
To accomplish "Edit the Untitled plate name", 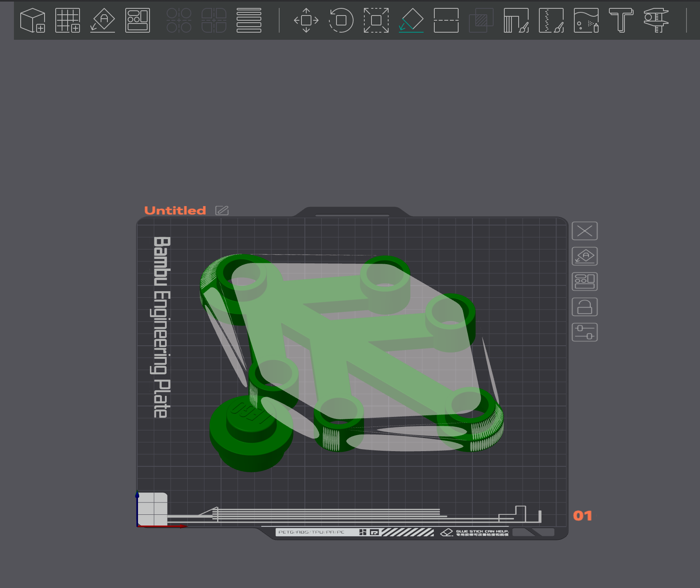I will pos(222,210).
